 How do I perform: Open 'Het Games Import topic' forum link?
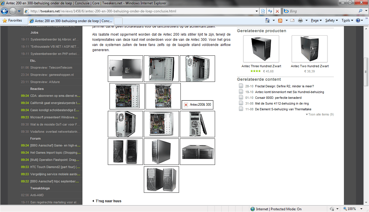click(55, 153)
